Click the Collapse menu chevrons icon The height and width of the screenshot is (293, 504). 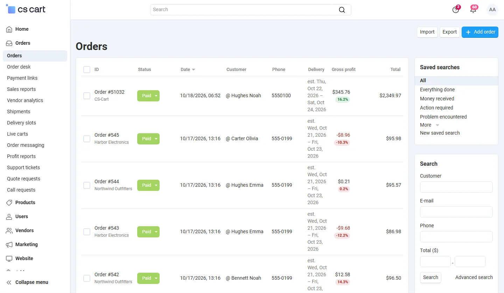click(x=9, y=283)
